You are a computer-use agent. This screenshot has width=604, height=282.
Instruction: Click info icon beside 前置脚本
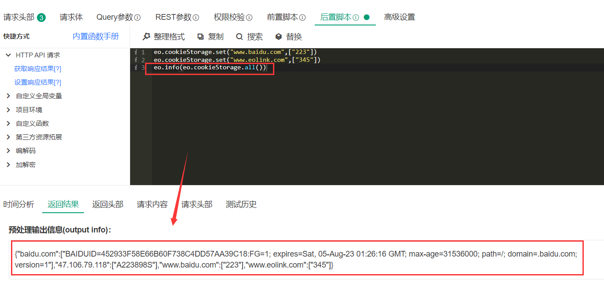[302, 18]
